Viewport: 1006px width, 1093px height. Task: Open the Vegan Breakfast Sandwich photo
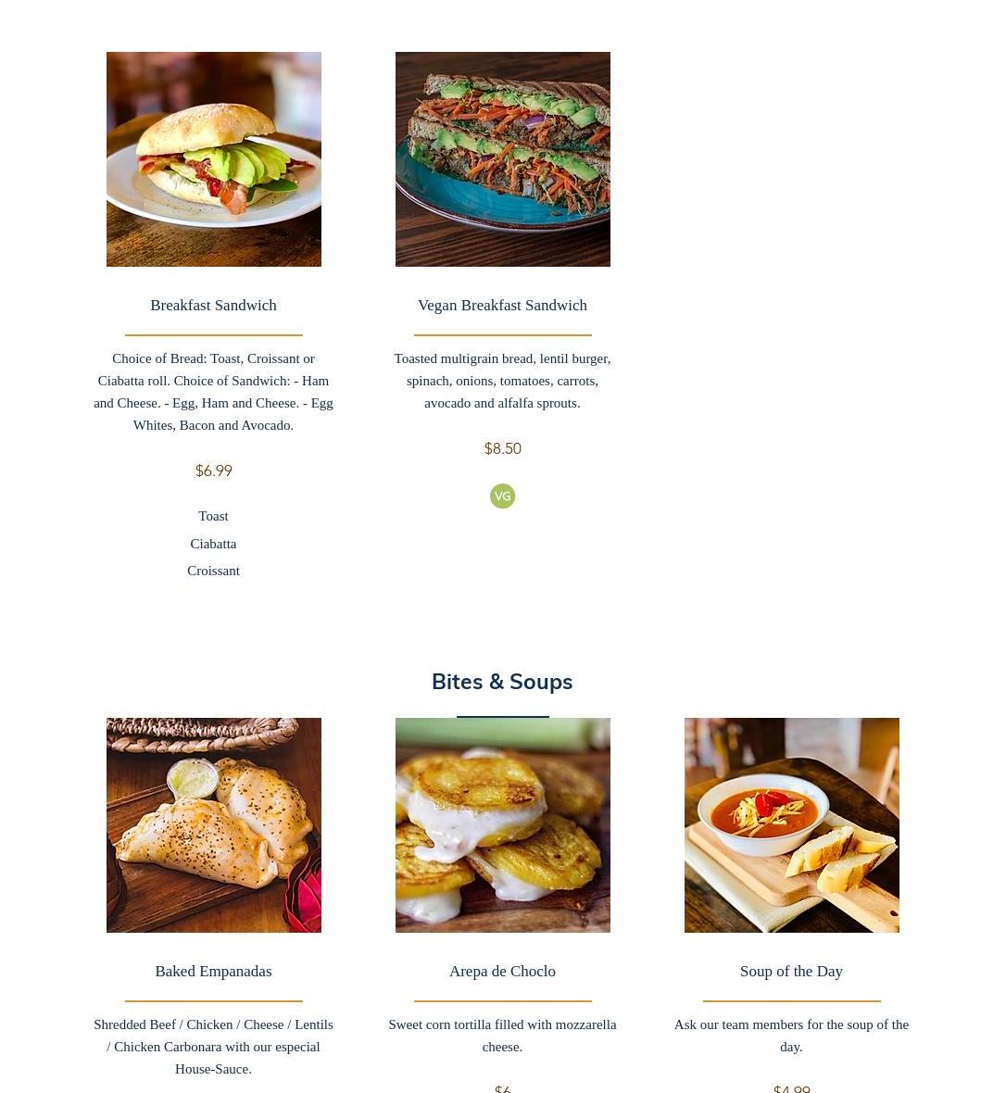pos(503,159)
